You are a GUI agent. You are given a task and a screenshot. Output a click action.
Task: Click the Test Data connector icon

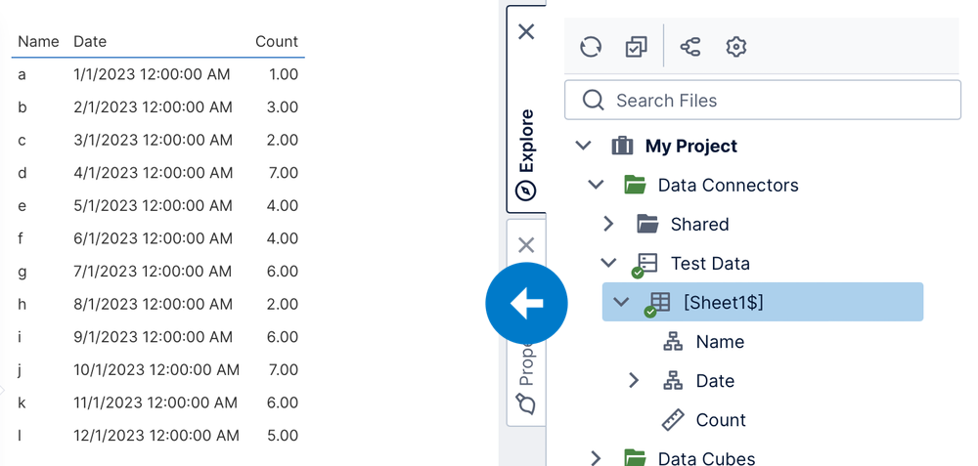645,265
